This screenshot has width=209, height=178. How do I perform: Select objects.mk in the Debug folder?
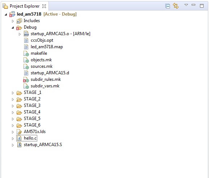click(41, 60)
